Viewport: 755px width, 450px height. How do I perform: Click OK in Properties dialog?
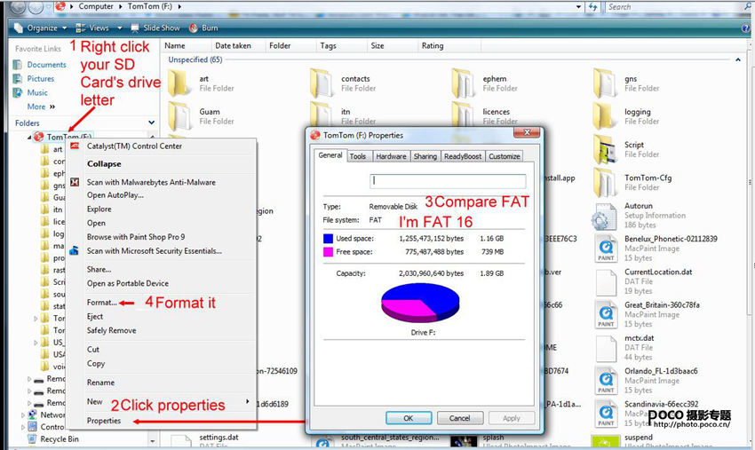[409, 418]
